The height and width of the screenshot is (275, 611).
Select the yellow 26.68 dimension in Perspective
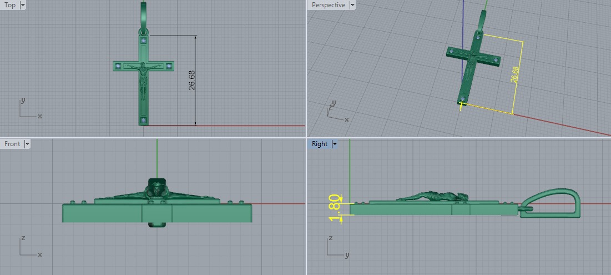click(514, 74)
